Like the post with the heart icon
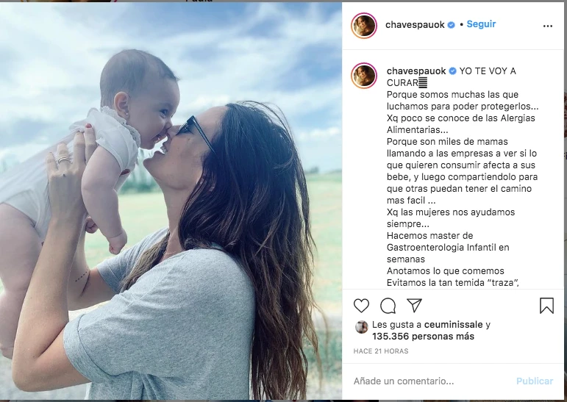Image resolution: width=567 pixels, height=402 pixels. [x=361, y=306]
